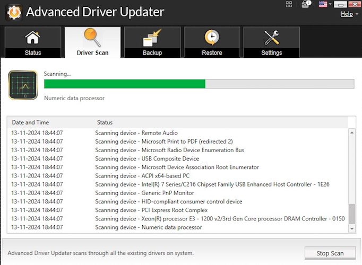
Task: Click the notification printer icon in title bar
Action: point(306,4)
